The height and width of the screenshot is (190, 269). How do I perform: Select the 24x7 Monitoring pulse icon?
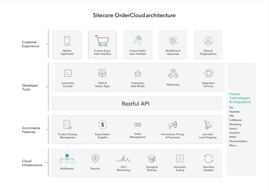(x=124, y=159)
